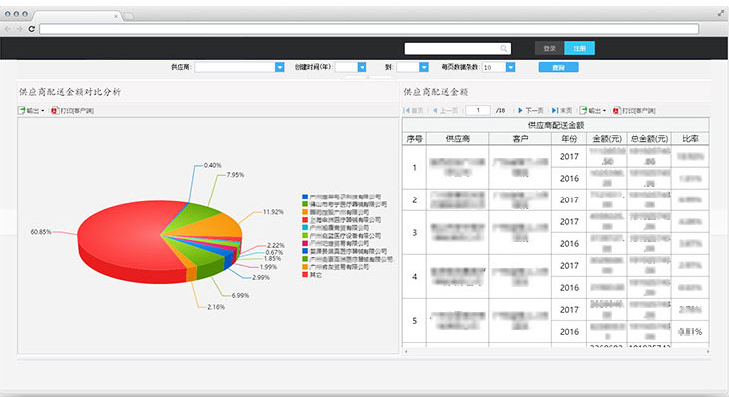
Task: Jump to last page icon 末页
Action: point(554,110)
